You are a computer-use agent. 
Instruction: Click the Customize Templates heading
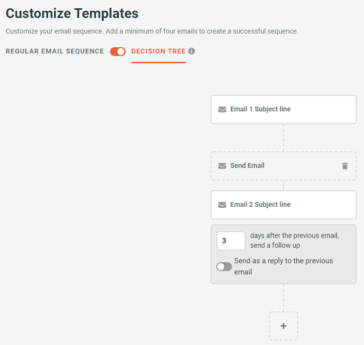coord(72,13)
